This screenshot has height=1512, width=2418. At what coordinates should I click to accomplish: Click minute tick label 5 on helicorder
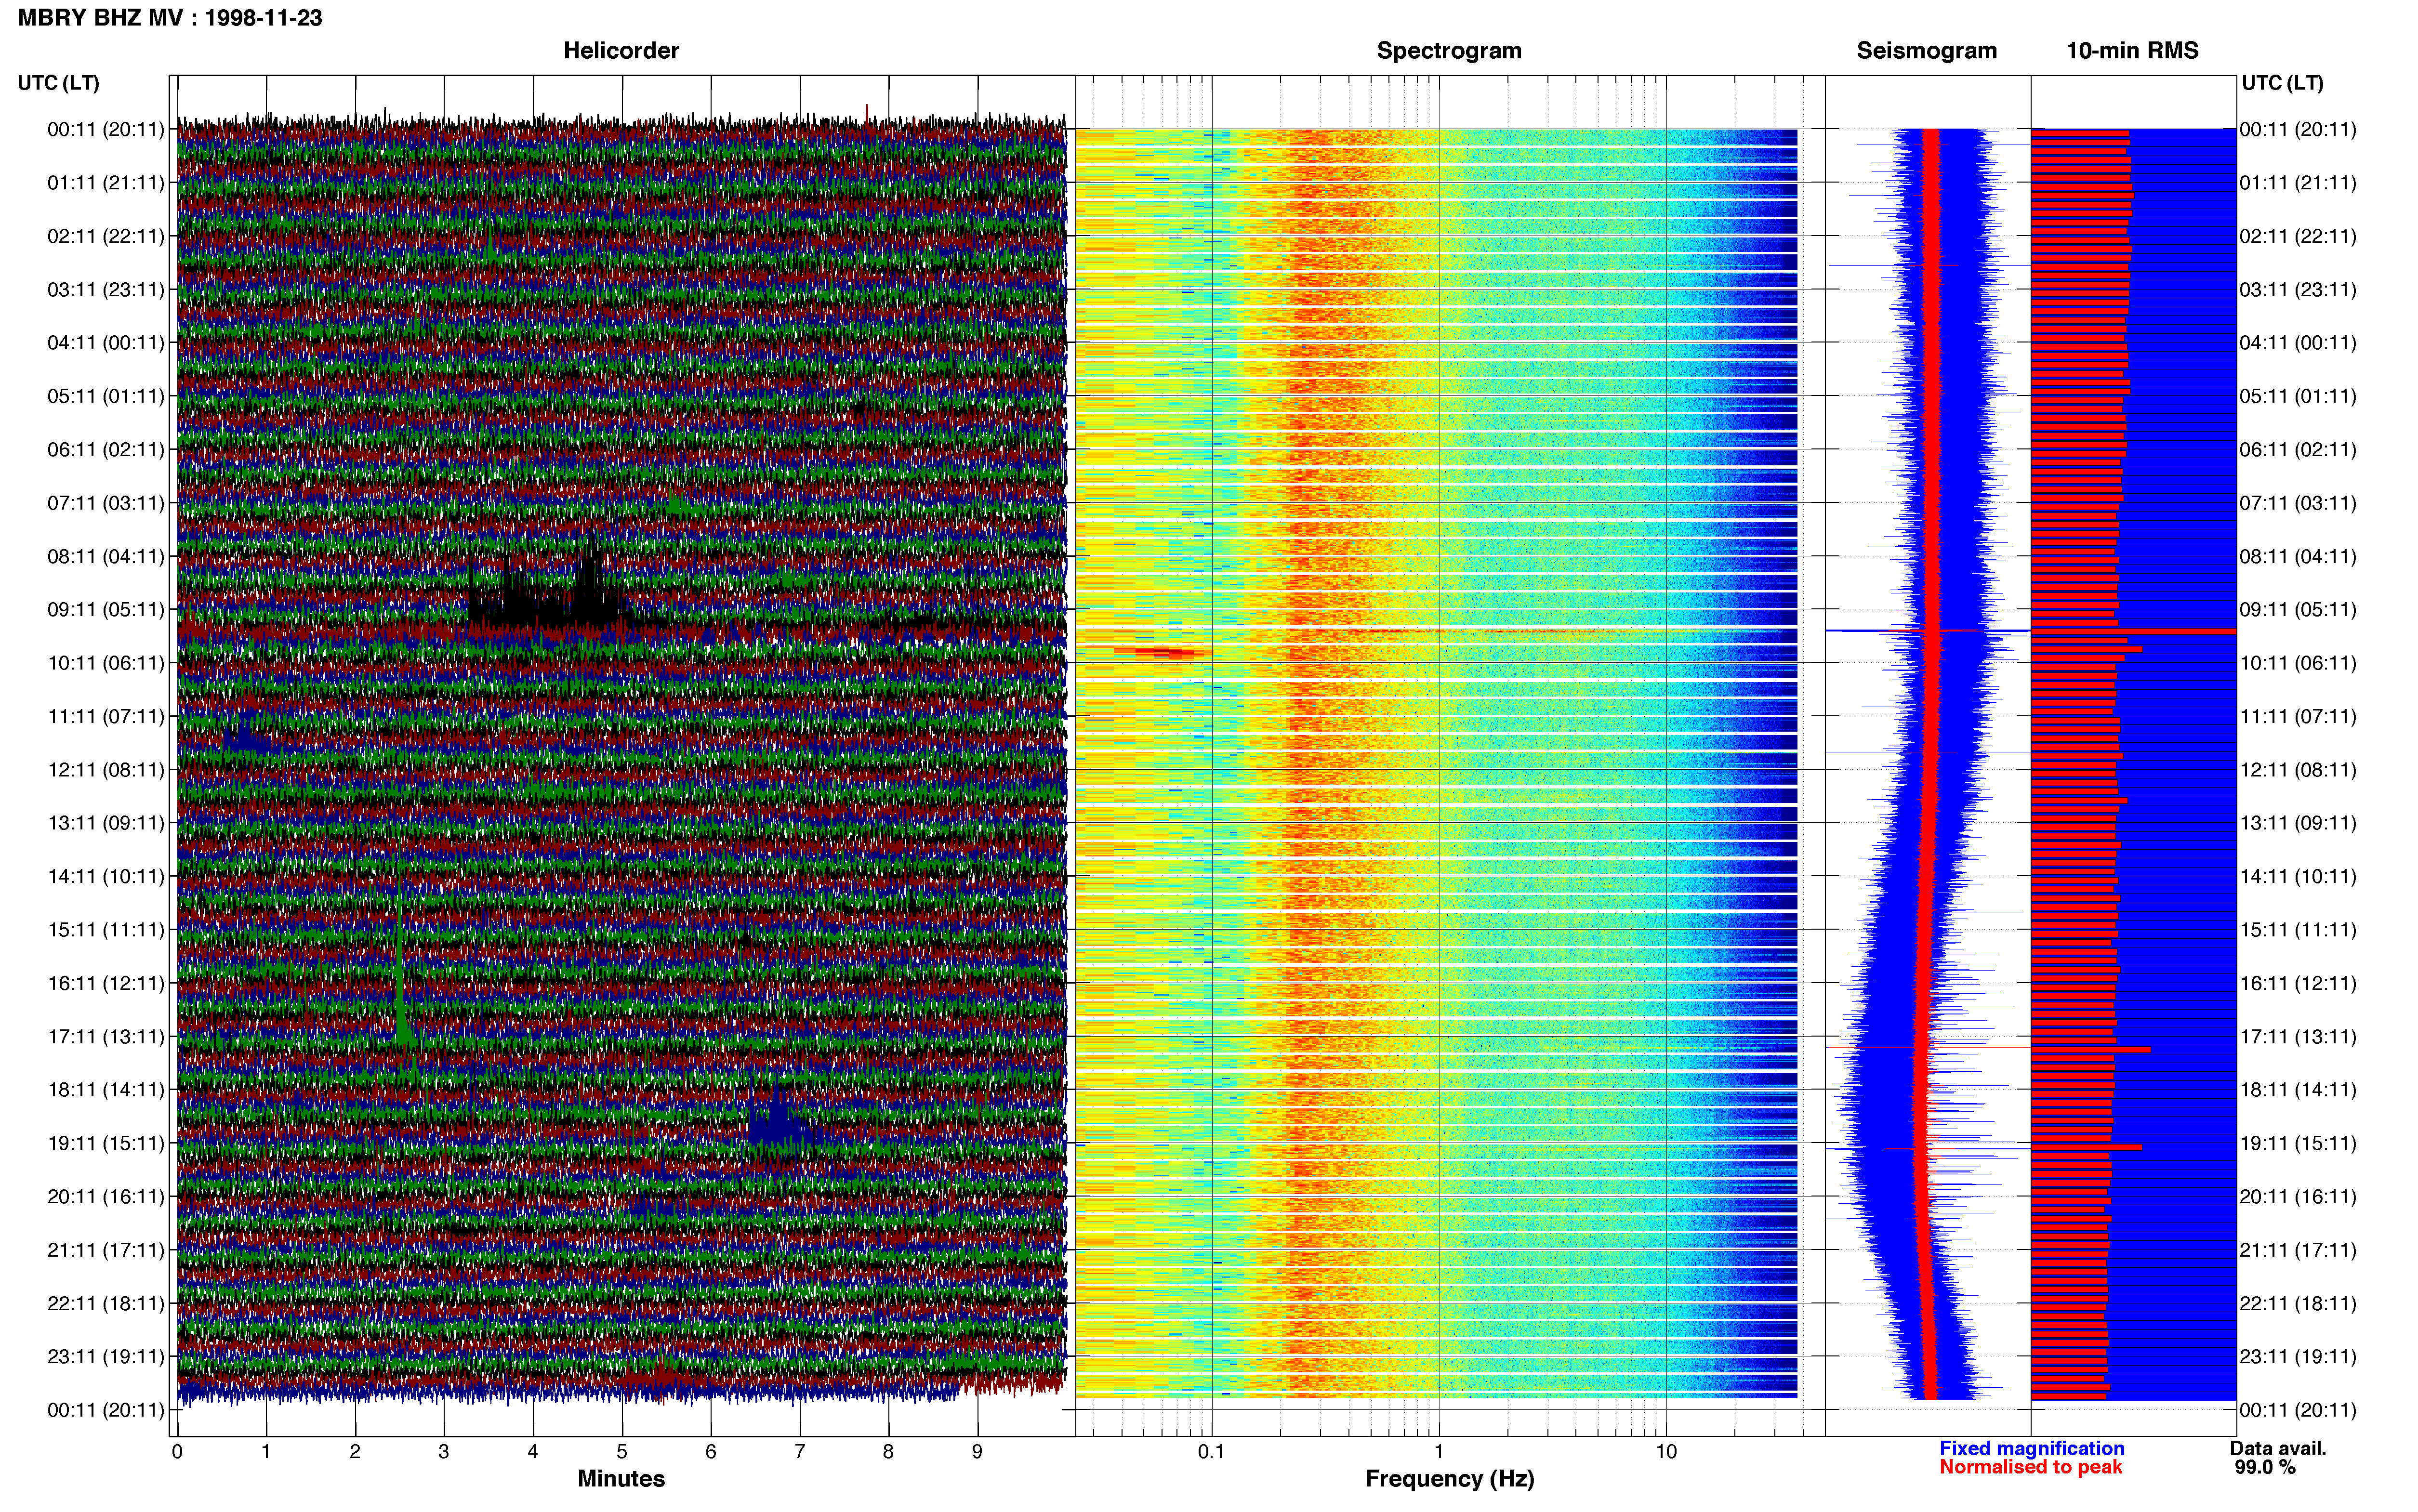pyautogui.click(x=622, y=1452)
